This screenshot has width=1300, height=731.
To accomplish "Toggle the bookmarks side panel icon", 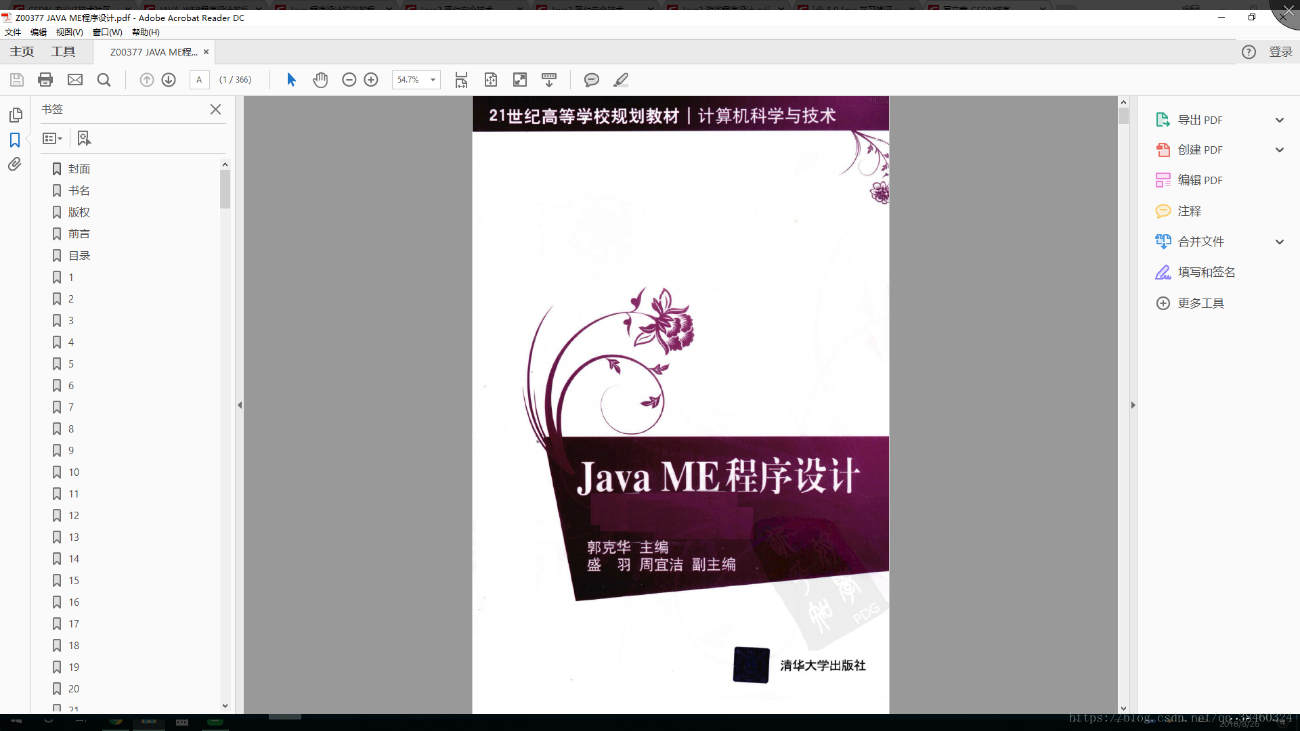I will (x=15, y=140).
